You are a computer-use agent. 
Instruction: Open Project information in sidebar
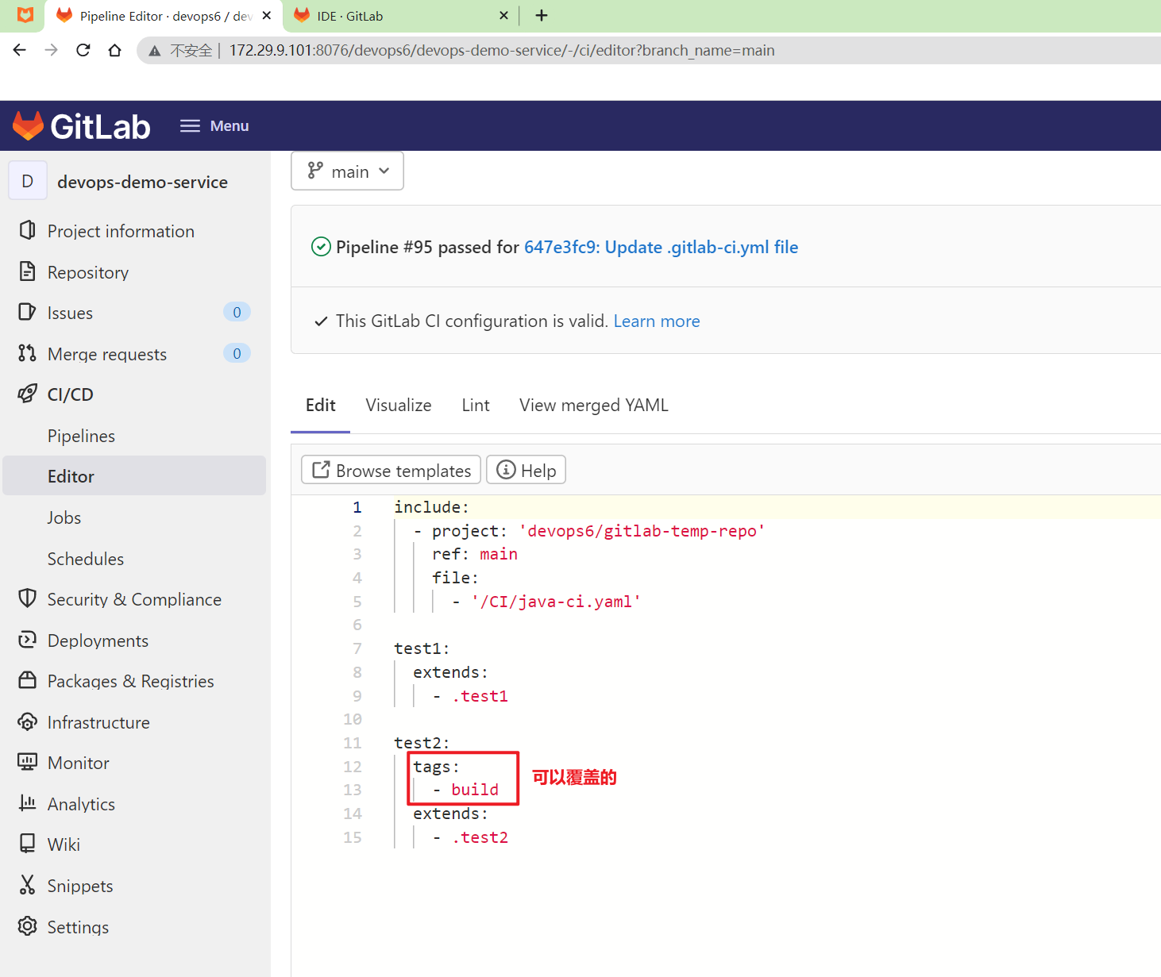tap(121, 231)
